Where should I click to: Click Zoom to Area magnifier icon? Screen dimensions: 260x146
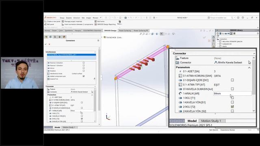coord(143,34)
